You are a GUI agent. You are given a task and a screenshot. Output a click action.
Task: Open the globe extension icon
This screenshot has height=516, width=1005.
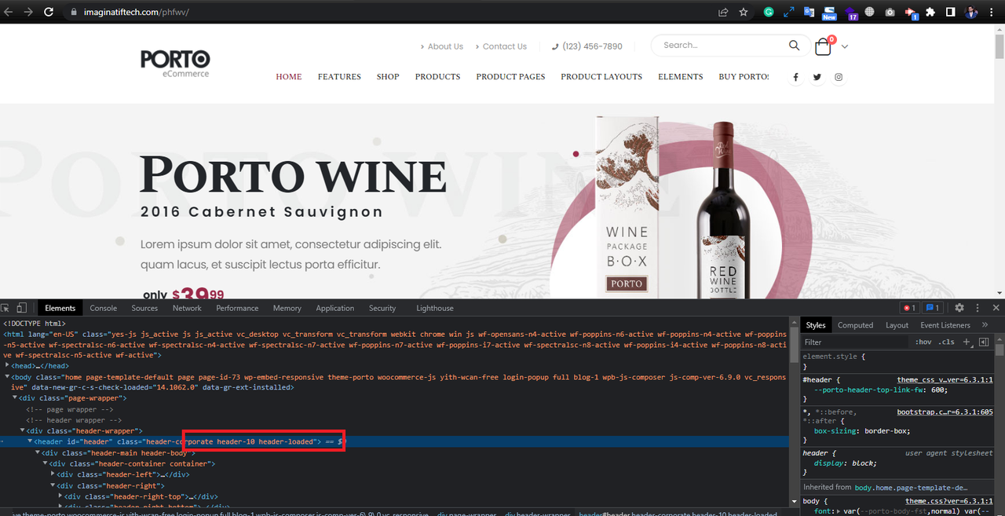click(x=870, y=13)
